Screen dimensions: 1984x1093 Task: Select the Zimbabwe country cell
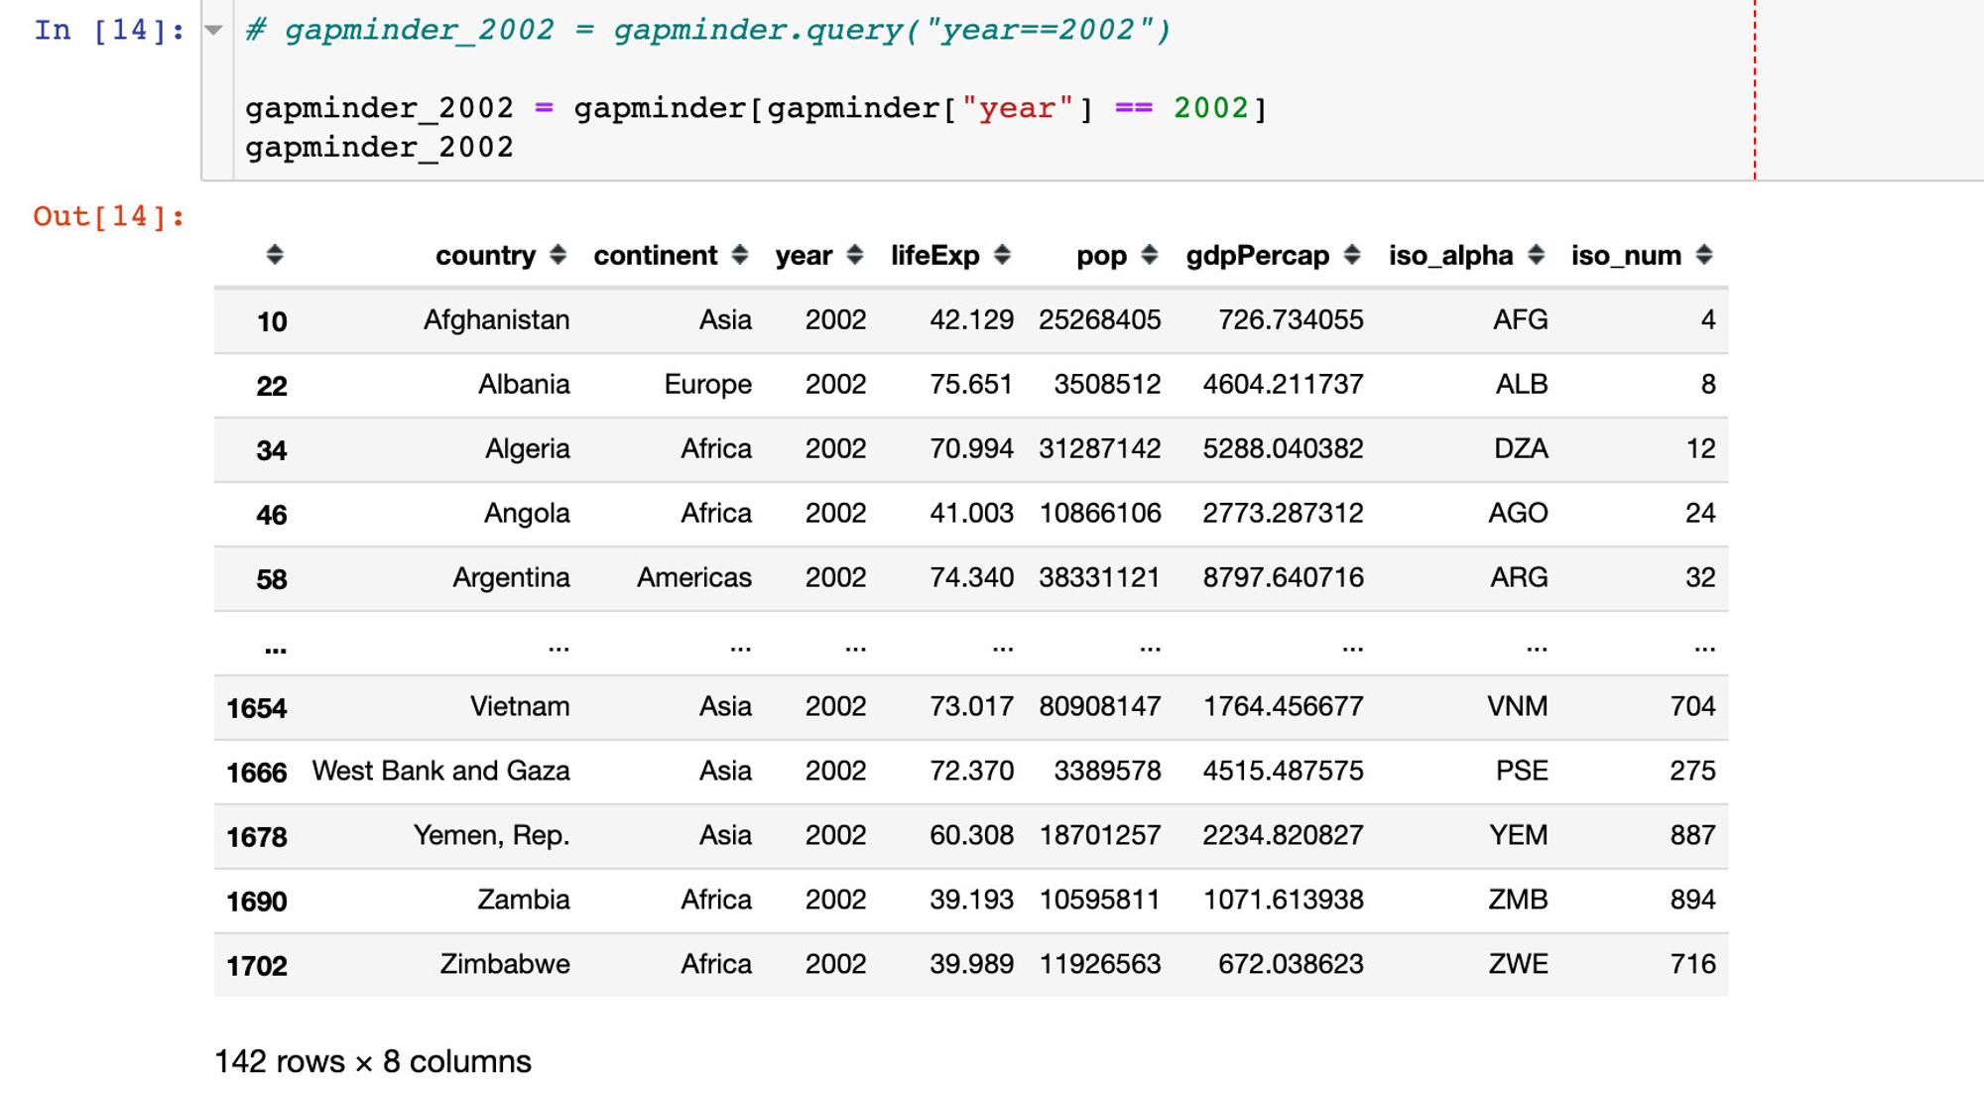pyautogui.click(x=505, y=964)
